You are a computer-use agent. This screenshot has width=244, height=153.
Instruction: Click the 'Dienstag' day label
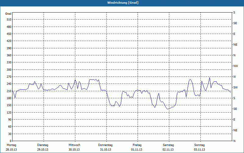point(43,145)
